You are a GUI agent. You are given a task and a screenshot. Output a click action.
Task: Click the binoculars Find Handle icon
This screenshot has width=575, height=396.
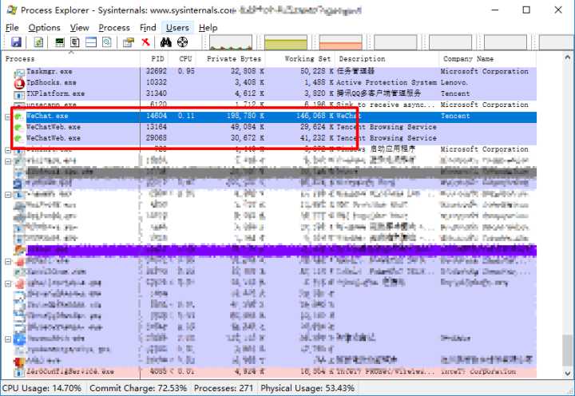coord(166,42)
